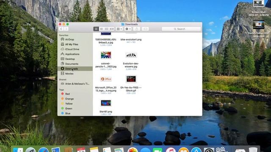Viewport: 271px width, 152px height.
Task: Select the Microsoft Office logo thumbnail
Action: pyautogui.click(x=106, y=79)
